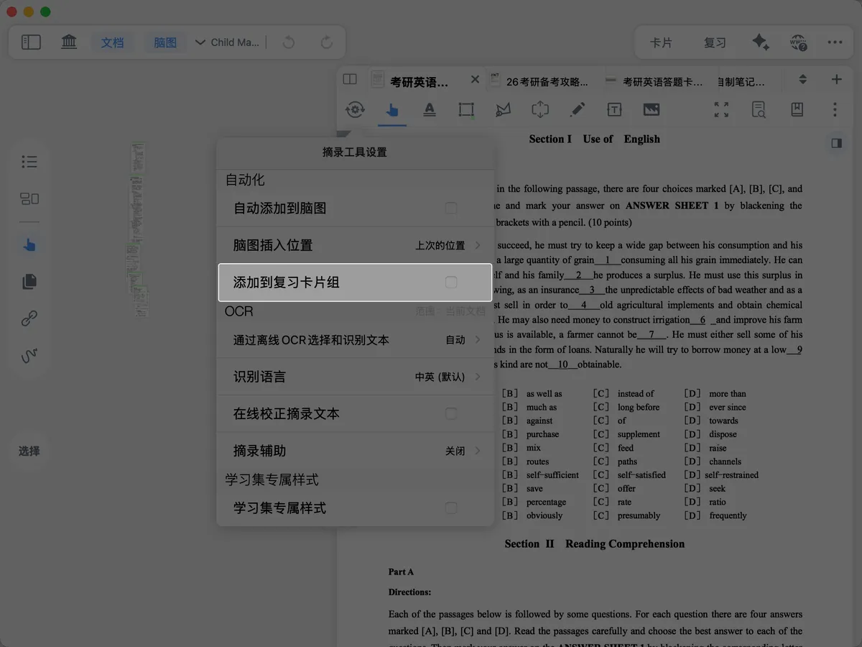
Task: Click the copy cards icon in left sidebar
Action: (x=29, y=281)
